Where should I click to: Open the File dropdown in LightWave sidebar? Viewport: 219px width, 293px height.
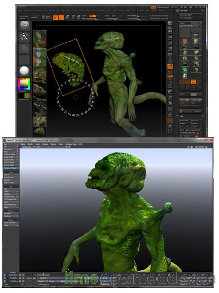[11, 144]
